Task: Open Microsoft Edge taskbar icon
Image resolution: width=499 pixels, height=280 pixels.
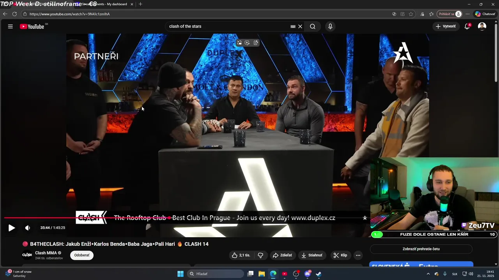Action: (273, 274)
